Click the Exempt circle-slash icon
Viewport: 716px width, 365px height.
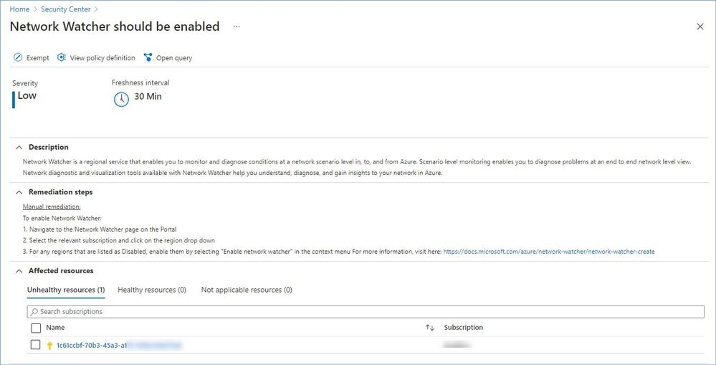18,58
